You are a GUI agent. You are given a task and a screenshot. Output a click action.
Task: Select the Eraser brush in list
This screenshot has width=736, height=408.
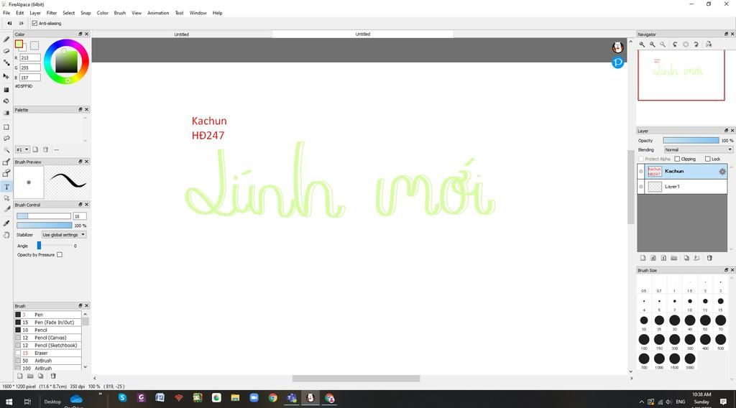[x=48, y=353]
